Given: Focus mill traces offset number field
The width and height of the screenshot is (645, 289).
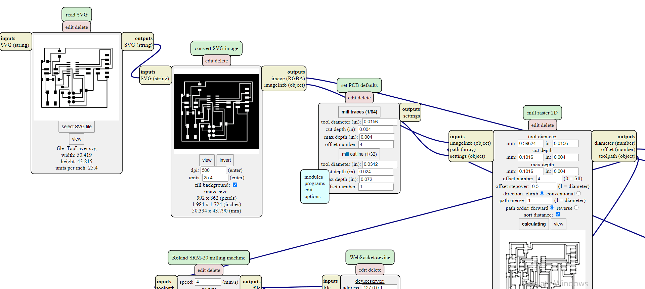Looking at the screenshot, I should pyautogui.click(x=376, y=144).
